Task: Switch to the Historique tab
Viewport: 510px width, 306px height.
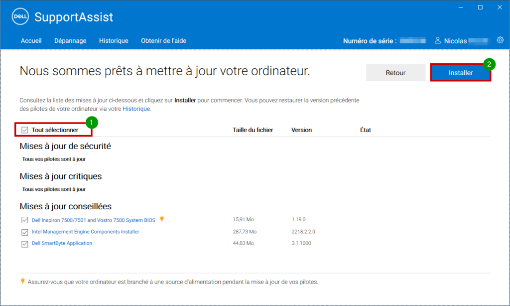Action: [114, 41]
